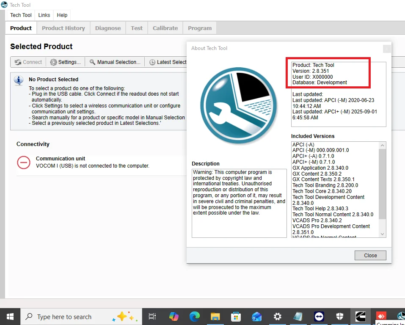Click the taskbar search box
405x325 pixels.
pyautogui.click(x=81, y=317)
